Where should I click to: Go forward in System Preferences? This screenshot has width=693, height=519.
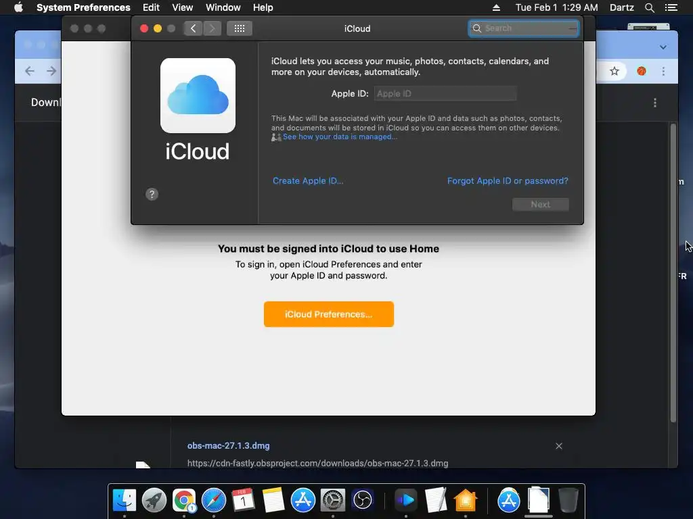tap(212, 28)
